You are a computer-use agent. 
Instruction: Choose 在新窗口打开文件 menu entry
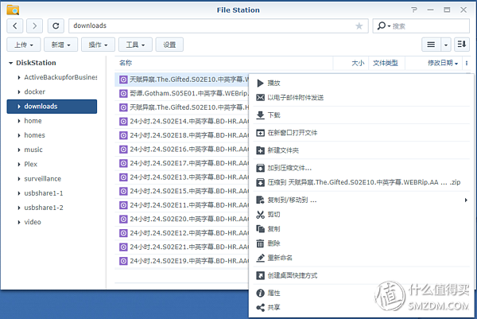(360, 133)
